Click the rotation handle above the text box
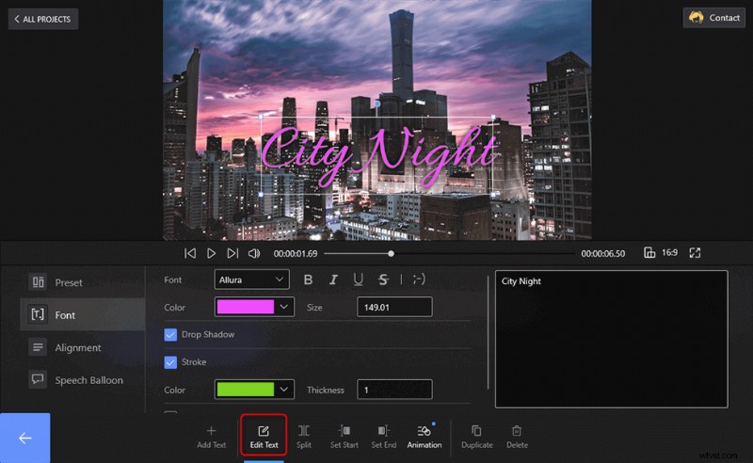753x463 pixels. pos(377,104)
